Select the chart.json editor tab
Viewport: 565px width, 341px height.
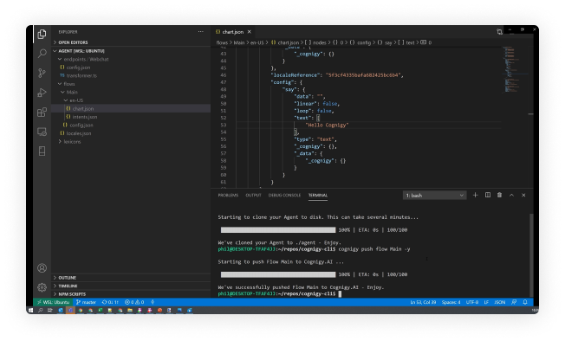(x=233, y=32)
